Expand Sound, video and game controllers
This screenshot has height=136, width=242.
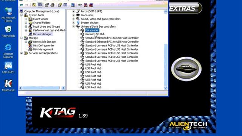[73, 19]
